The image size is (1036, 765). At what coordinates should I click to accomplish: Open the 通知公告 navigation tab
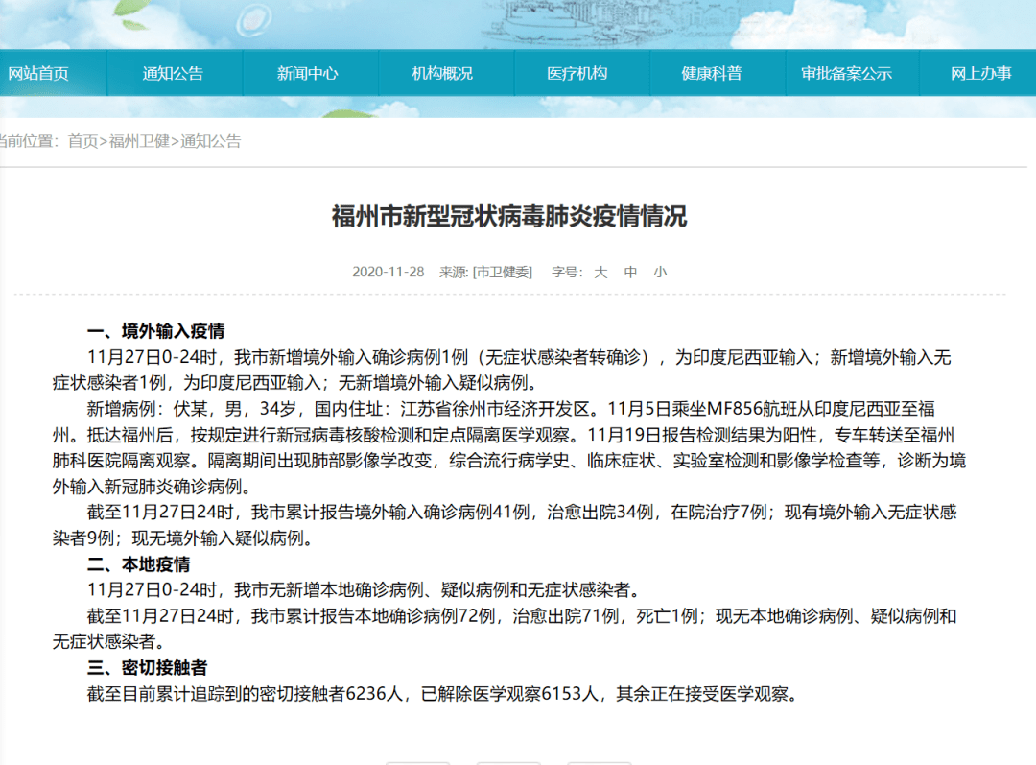(x=175, y=72)
